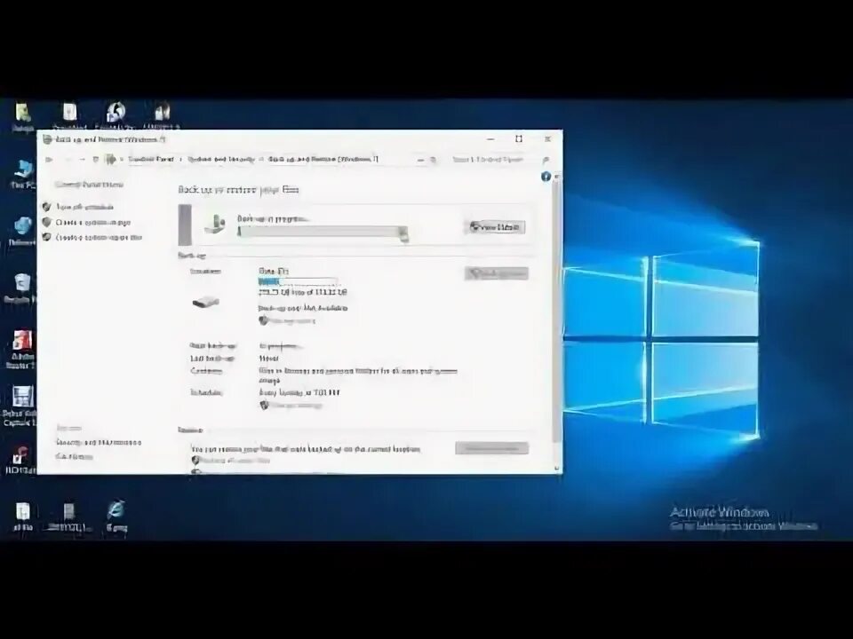The image size is (853, 639).
Task: Click the Forward arrow in navigation bar
Action: pos(68,159)
